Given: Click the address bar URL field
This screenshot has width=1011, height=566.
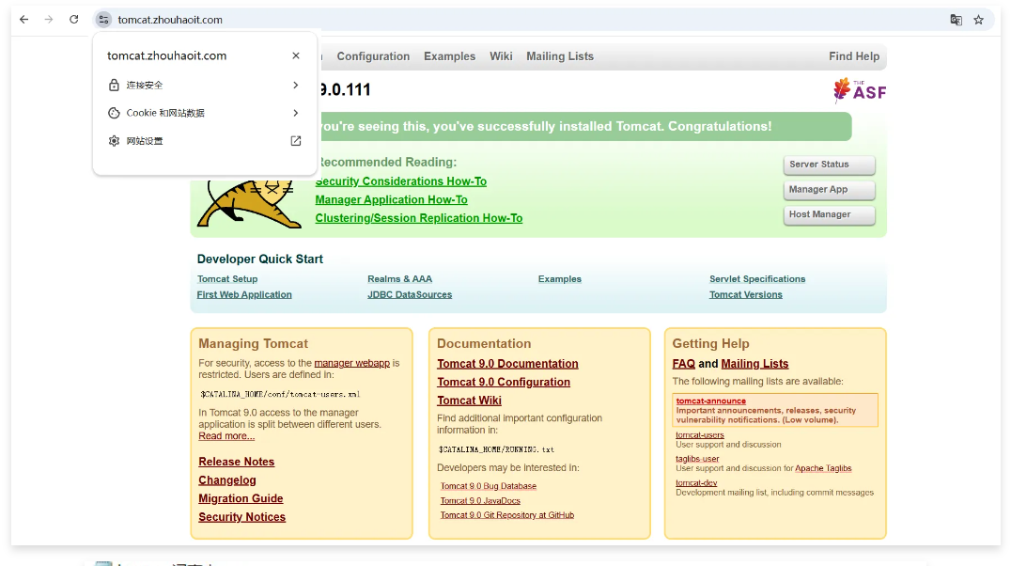Looking at the screenshot, I should coord(470,20).
